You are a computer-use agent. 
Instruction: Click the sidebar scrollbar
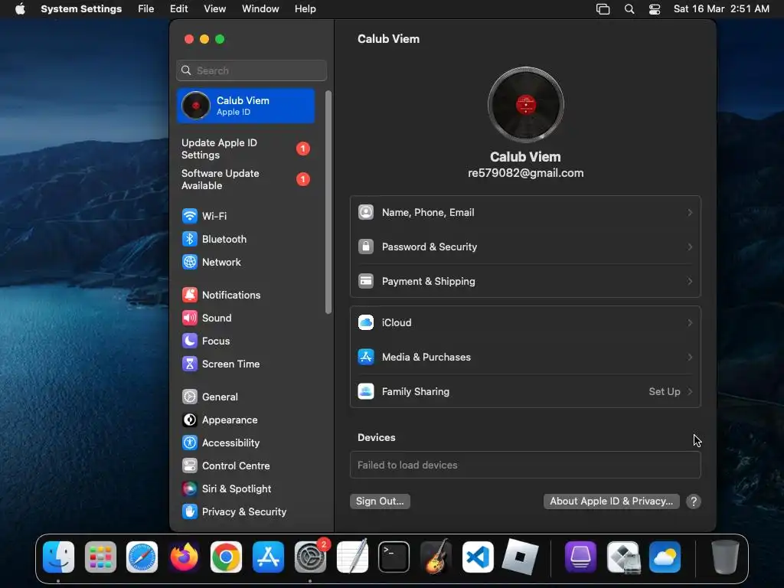point(328,202)
